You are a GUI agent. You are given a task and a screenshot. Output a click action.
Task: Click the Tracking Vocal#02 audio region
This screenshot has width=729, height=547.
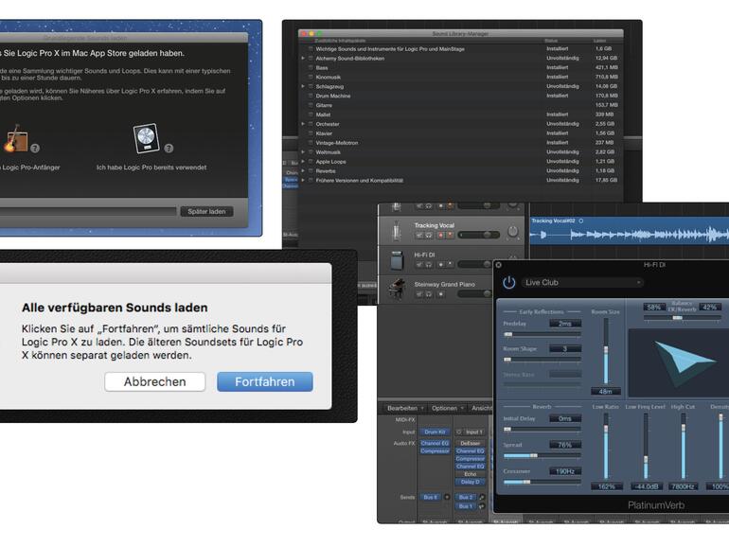[630, 231]
